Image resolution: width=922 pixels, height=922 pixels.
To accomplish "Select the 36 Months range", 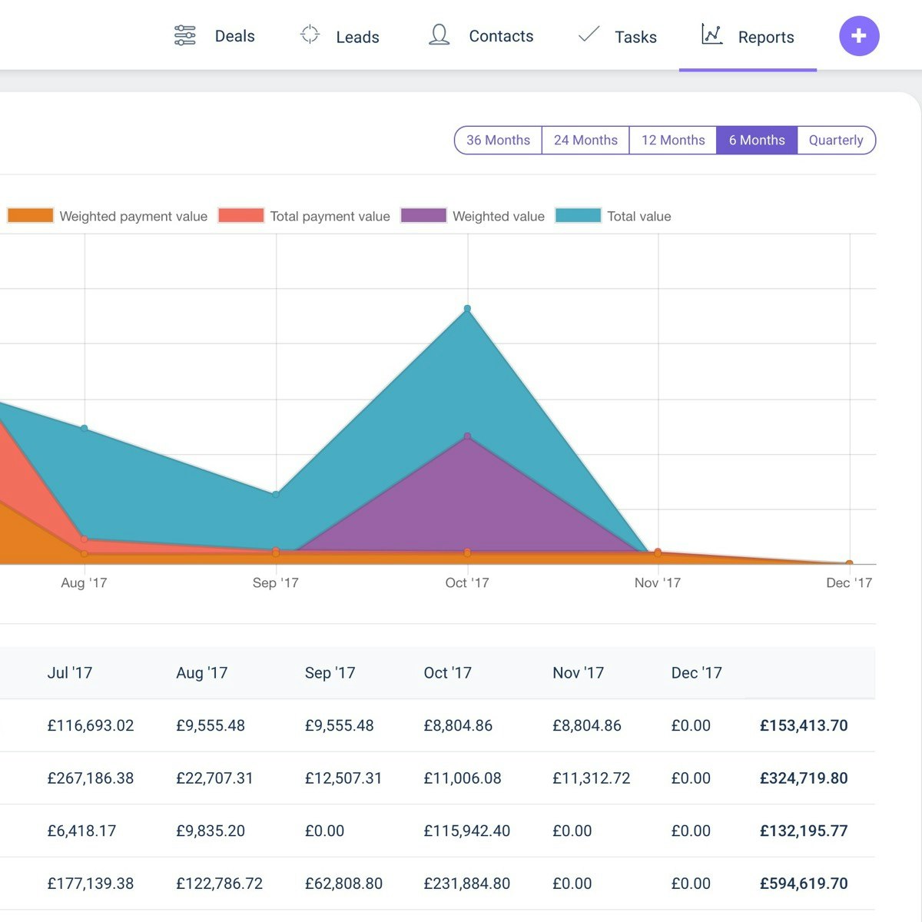I will 498,140.
